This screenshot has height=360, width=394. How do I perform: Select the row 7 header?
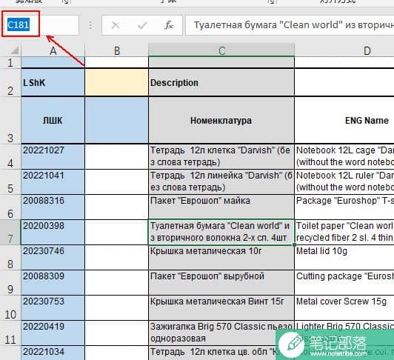(10, 232)
